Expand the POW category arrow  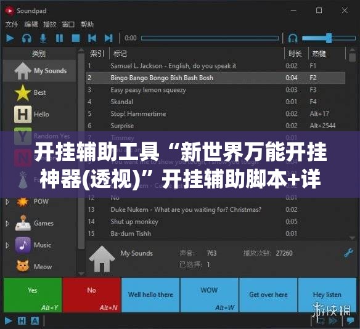coord(7,201)
